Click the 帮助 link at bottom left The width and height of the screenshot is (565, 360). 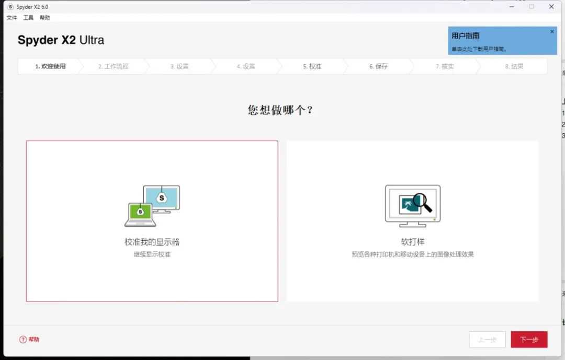click(x=34, y=340)
